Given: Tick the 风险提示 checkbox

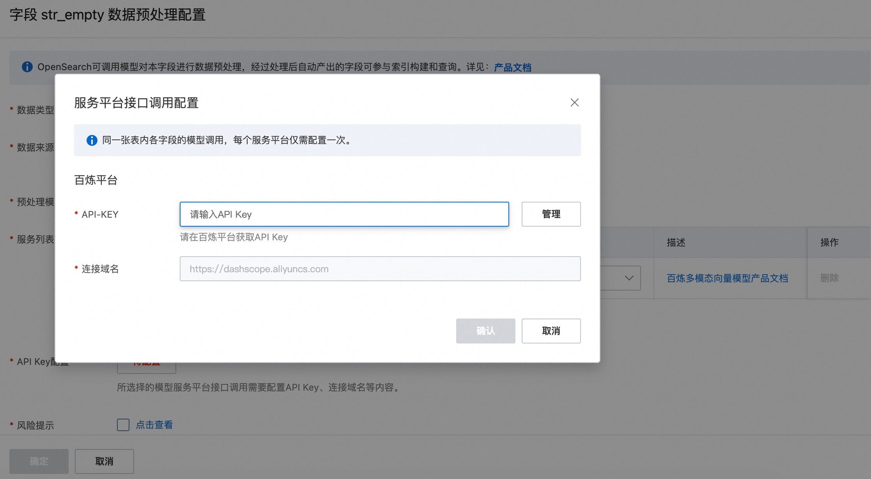Looking at the screenshot, I should (123, 425).
